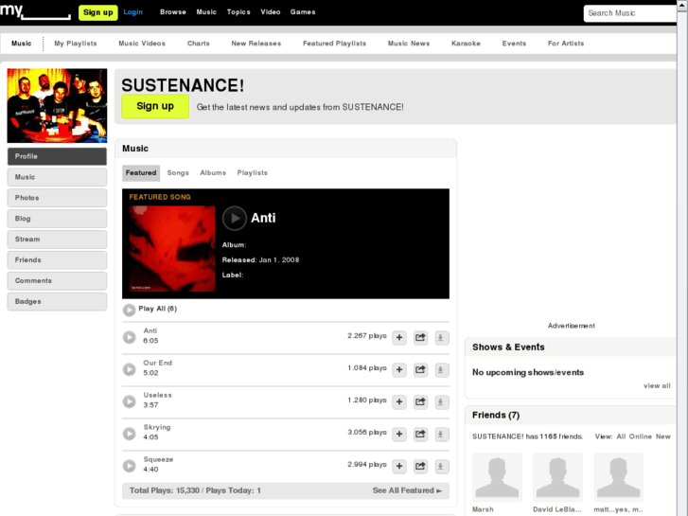688x516 pixels.
Task: Focus the Search Music field
Action: [x=630, y=13]
